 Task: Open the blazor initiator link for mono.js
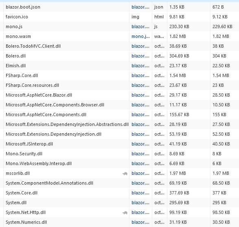(x=140, y=26)
